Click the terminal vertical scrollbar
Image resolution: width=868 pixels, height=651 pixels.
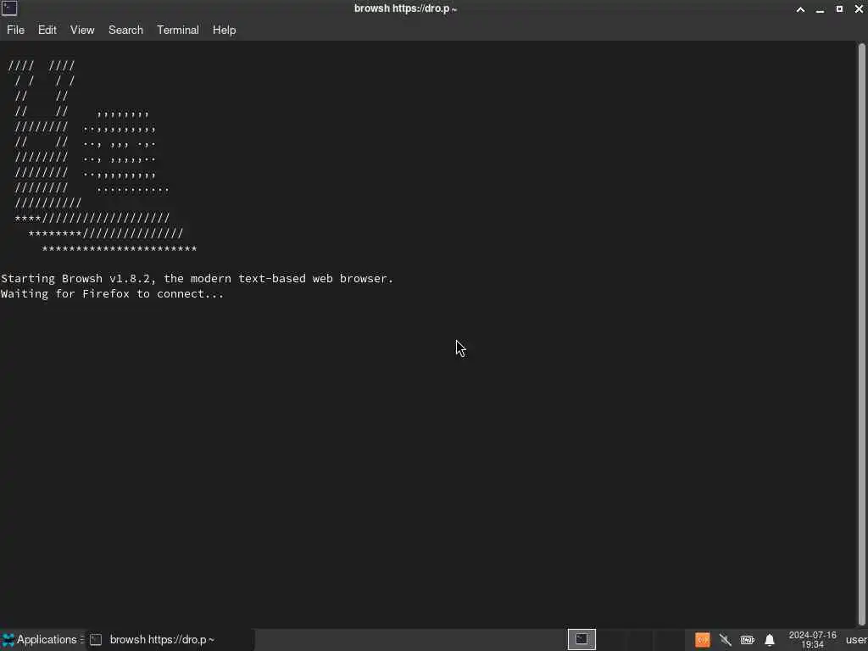(x=862, y=332)
